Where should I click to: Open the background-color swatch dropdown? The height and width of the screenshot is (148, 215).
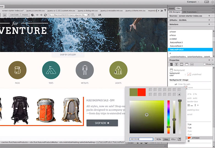[189, 74]
